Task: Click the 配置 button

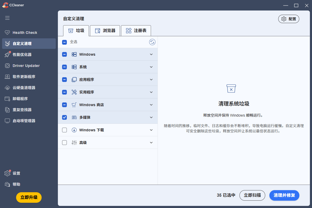Action: [x=289, y=19]
